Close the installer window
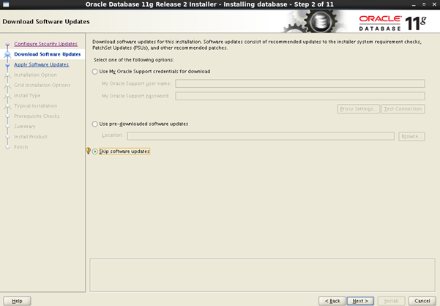Image resolution: width=440 pixels, height=306 pixels. point(434,4)
